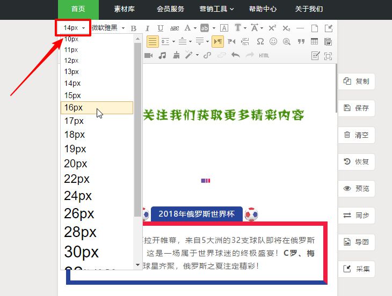Insert a blockquote with the quote icon
Image resolution: width=392 pixels, height=296 pixels.
tap(301, 41)
